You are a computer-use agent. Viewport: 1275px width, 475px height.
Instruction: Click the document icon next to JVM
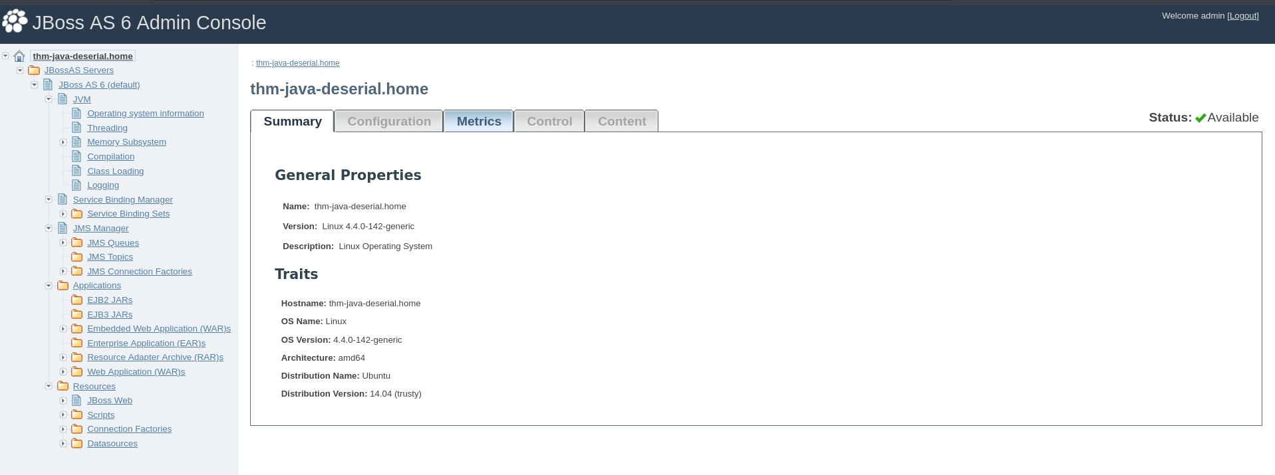(x=63, y=99)
